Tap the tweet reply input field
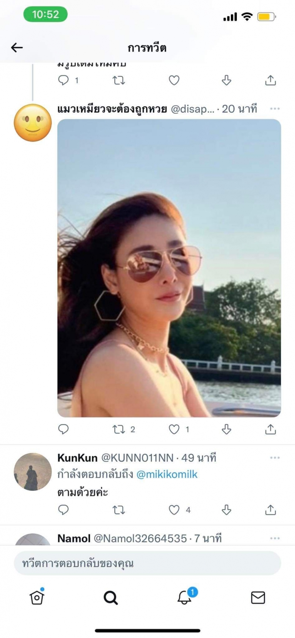Viewport: 295px width, 638px height. [147, 563]
